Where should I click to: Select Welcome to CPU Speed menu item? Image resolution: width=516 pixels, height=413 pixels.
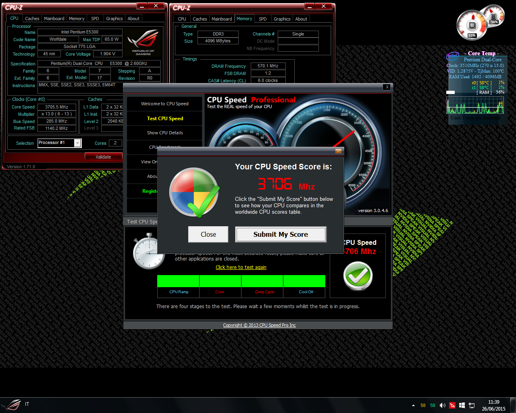164,104
